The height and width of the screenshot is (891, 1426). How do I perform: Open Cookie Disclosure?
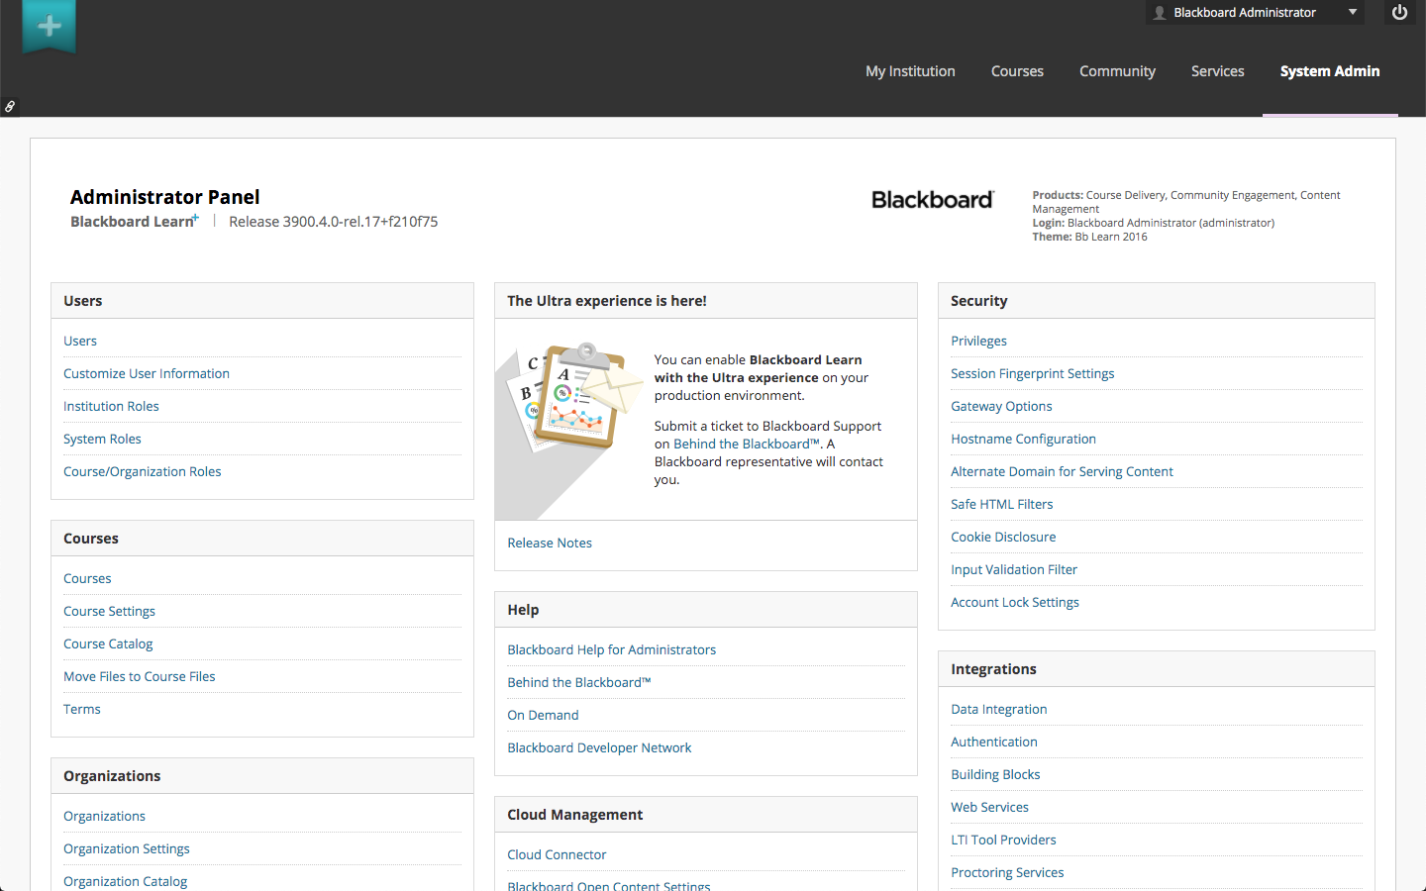[1003, 537]
